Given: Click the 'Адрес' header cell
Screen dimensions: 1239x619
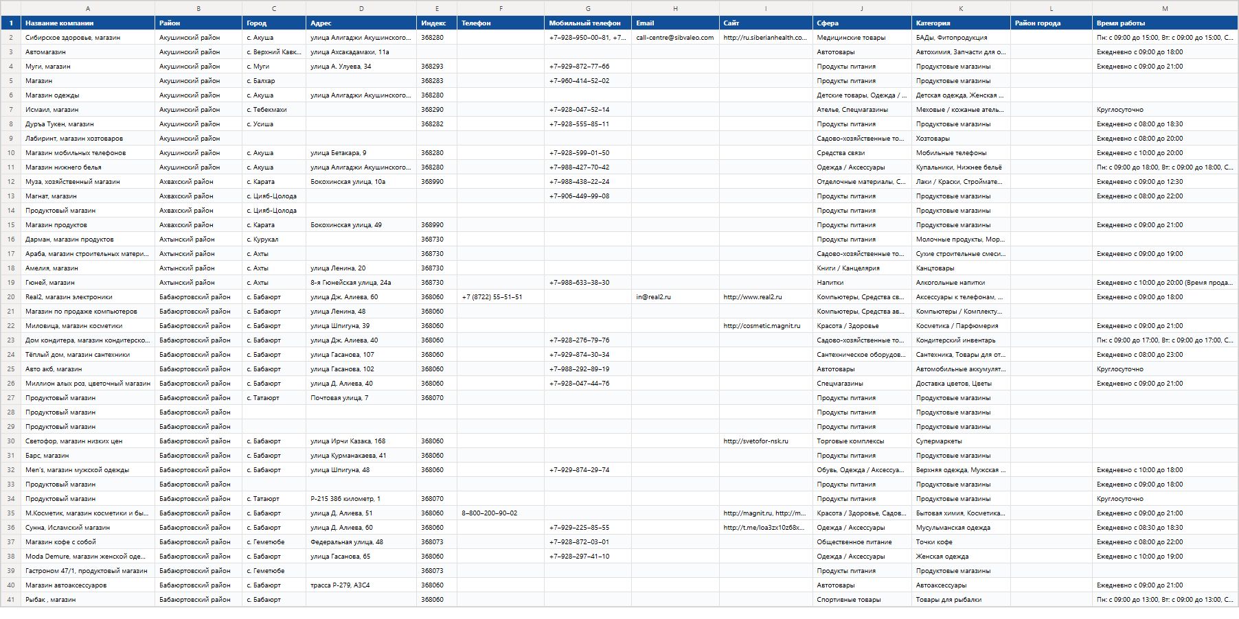Looking at the screenshot, I should tap(361, 23).
